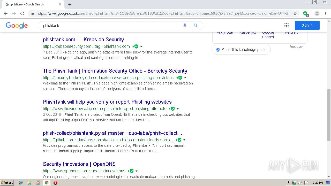Open the Action Center flag icon
This screenshot has height=186, width=331.
(x=306, y=183)
